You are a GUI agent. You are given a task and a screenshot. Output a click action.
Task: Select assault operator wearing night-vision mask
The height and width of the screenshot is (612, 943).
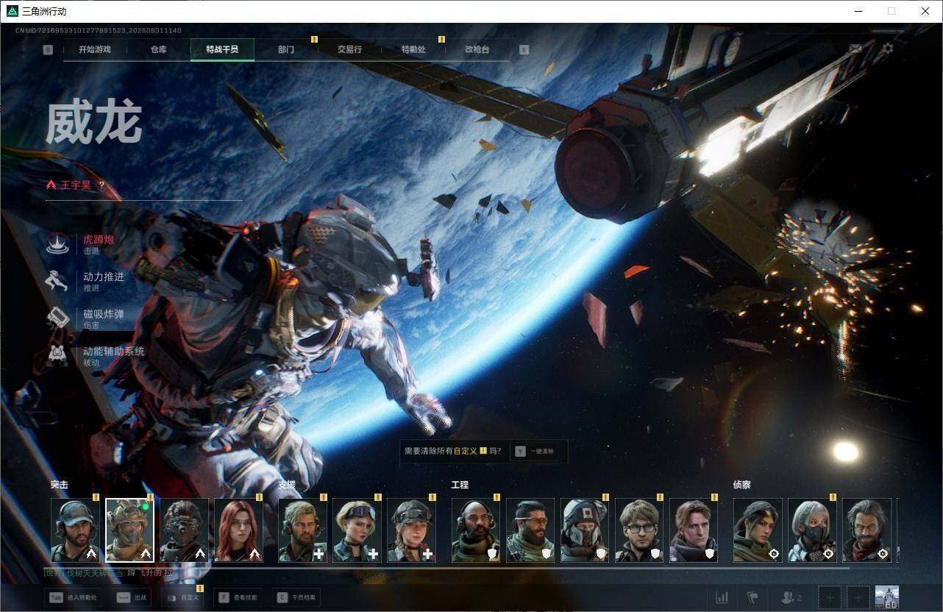coord(184,530)
